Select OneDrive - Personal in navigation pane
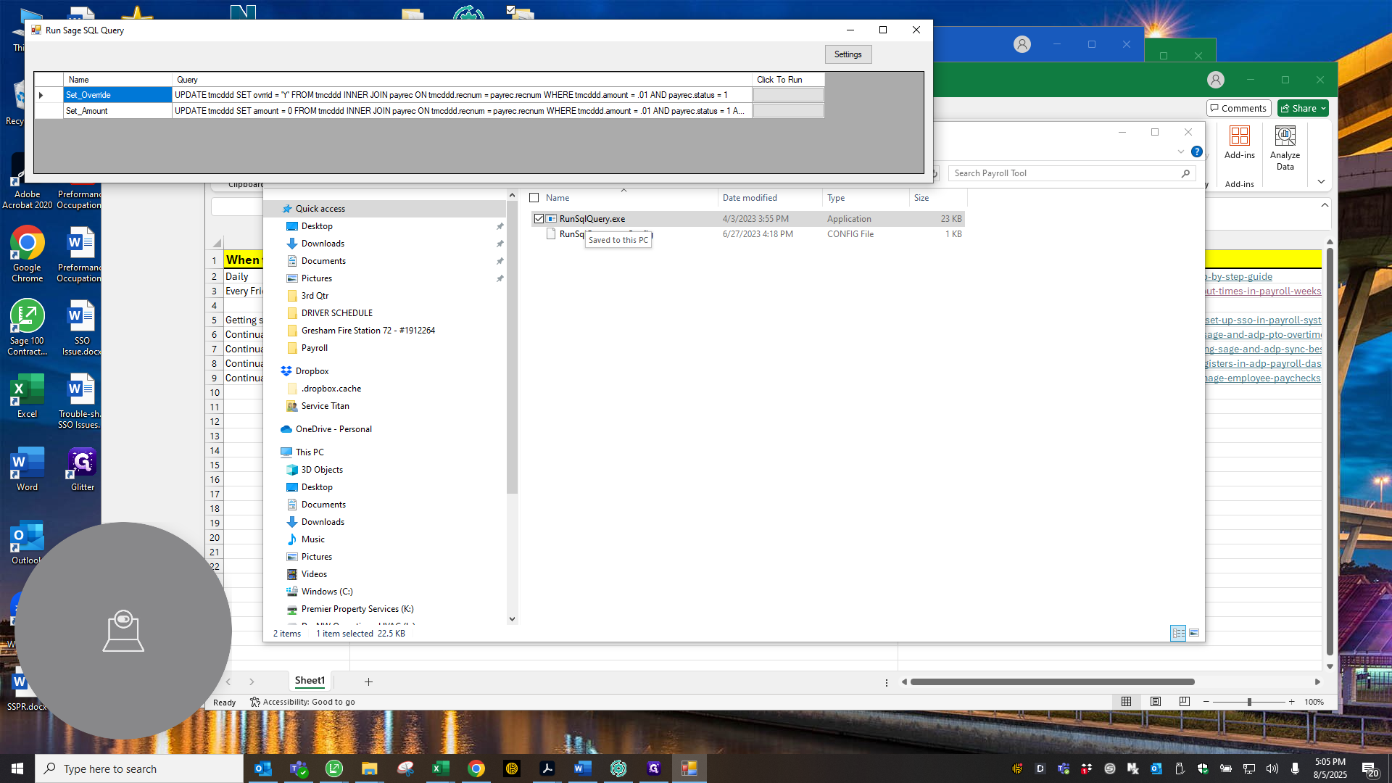The width and height of the screenshot is (1392, 783). click(333, 429)
